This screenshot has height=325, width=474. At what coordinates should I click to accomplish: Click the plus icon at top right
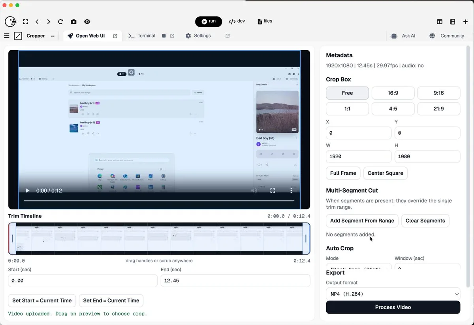coord(465,22)
